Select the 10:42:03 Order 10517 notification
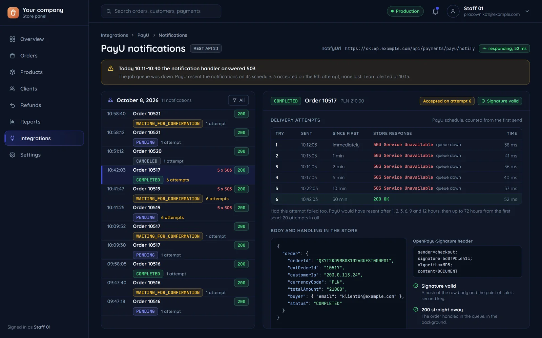Viewport: 542px width, 338px height. click(x=178, y=175)
